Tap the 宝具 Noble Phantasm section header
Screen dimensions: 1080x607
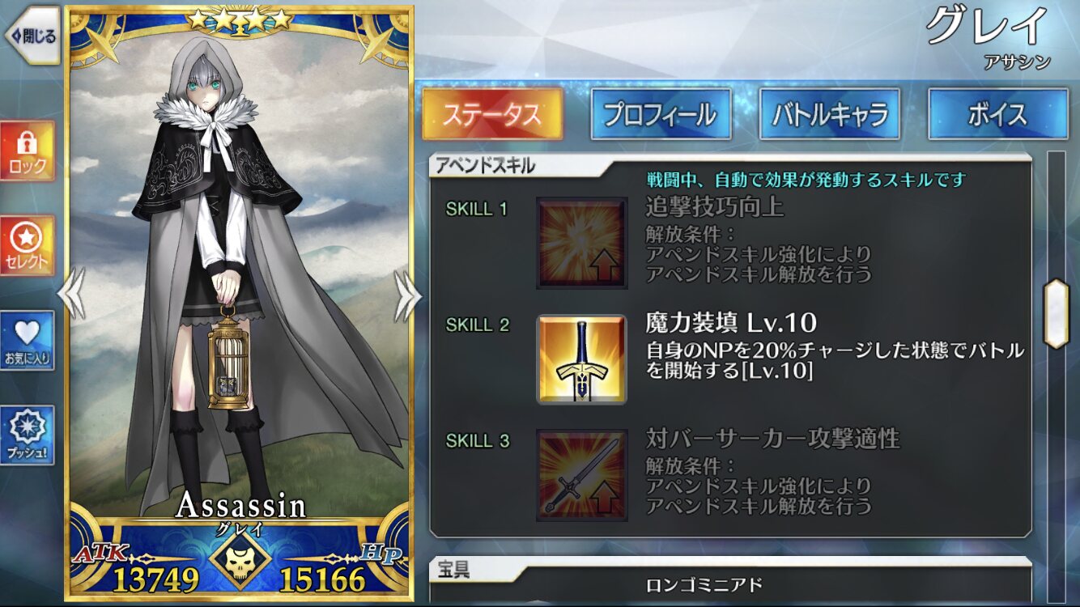click(x=453, y=570)
